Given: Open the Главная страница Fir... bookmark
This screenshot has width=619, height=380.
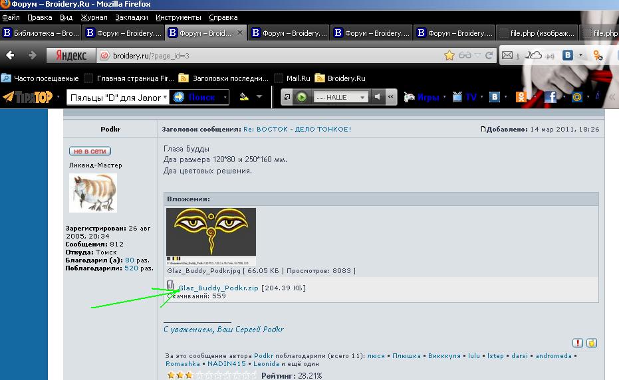Looking at the screenshot, I should 130,78.
